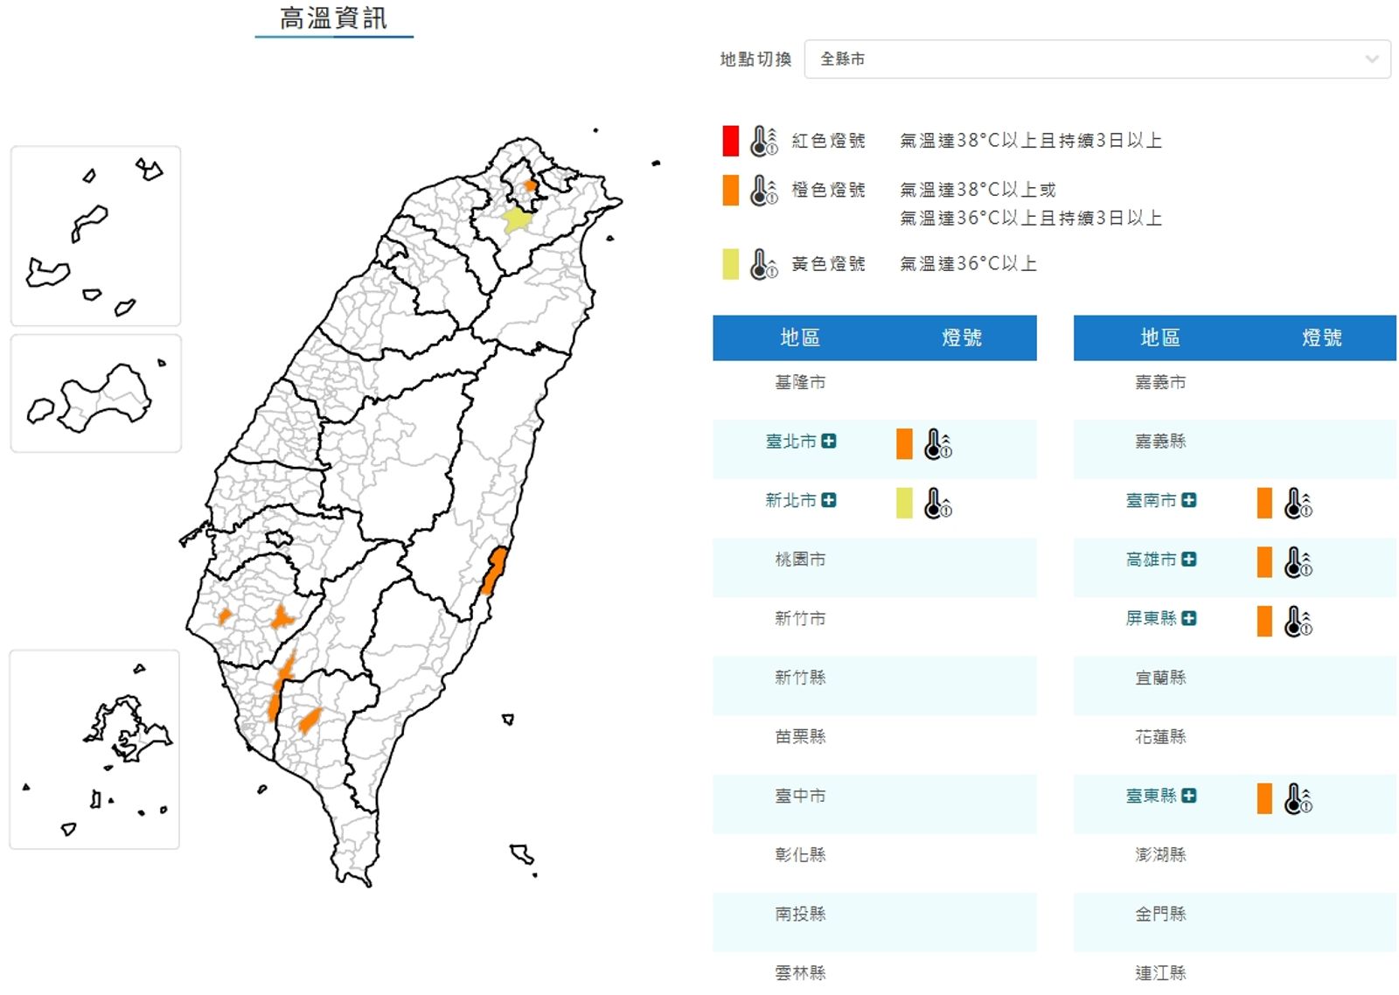Expand details for 臺北市 with plus icon
Image resolution: width=1399 pixels, height=995 pixels.
click(830, 442)
